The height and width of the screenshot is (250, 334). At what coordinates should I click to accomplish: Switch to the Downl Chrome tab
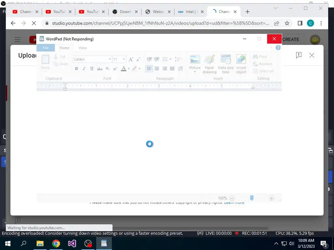(x=125, y=12)
